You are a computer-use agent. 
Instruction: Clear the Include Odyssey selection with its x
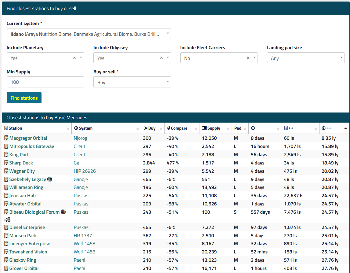pos(161,58)
